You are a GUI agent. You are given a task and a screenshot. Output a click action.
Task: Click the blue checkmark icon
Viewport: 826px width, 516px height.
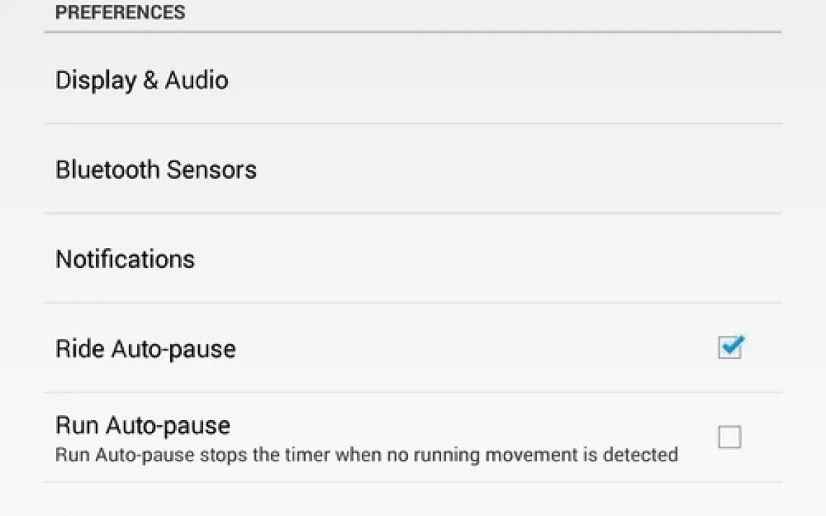click(731, 347)
